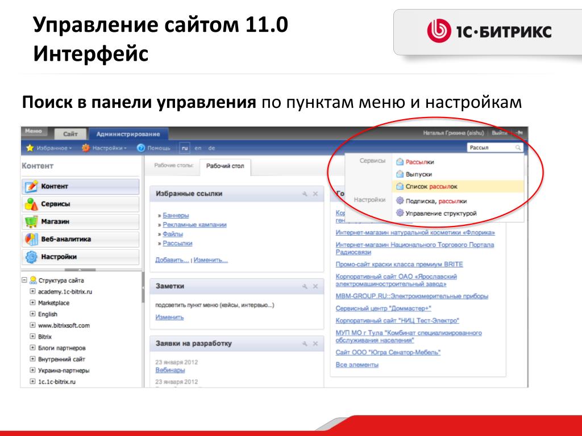
Task: Click the Сервисы shapes icon
Action: coord(31,204)
